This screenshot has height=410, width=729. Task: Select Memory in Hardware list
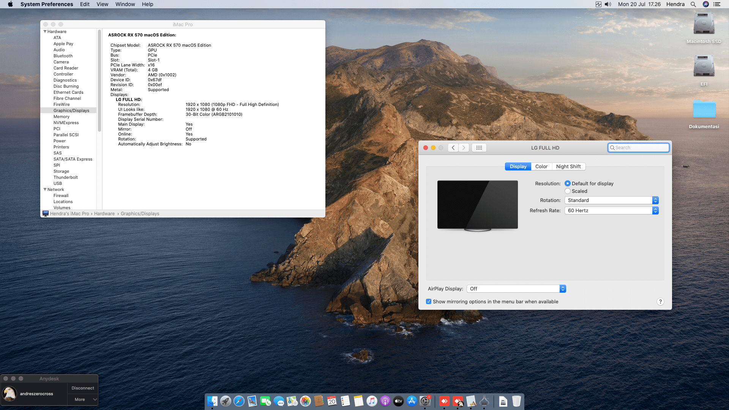click(x=62, y=117)
